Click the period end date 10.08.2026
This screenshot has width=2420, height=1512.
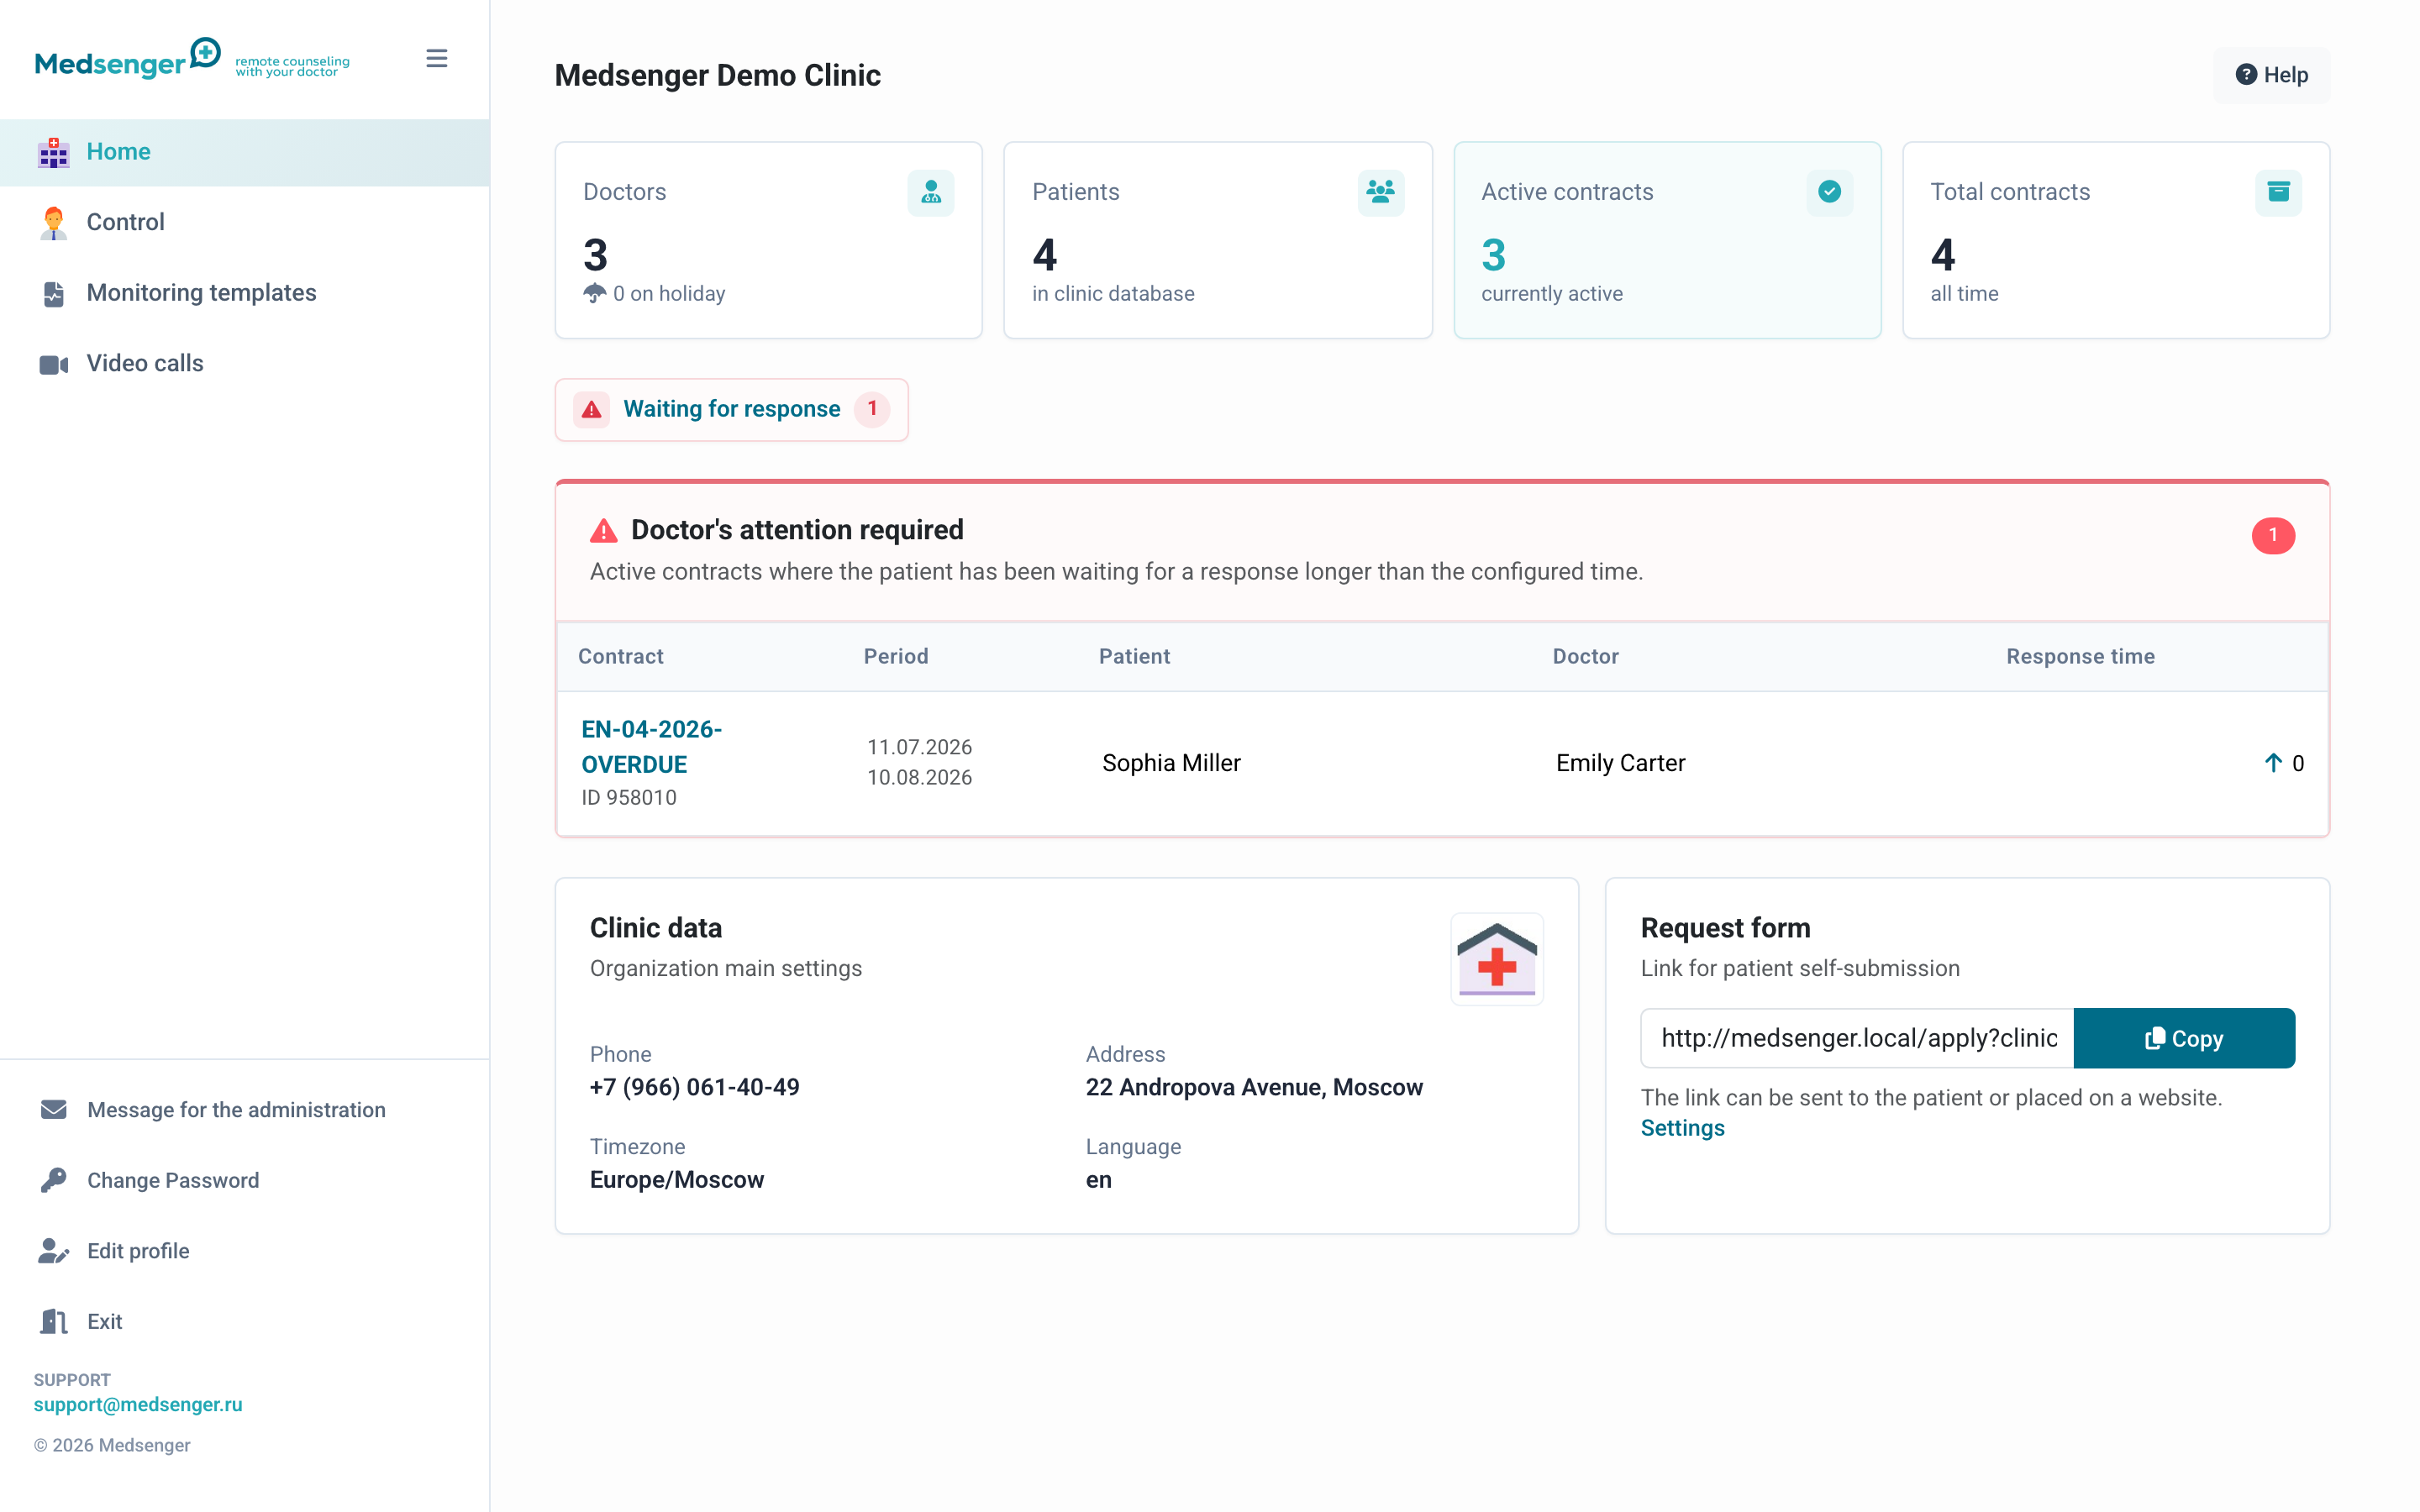(919, 778)
